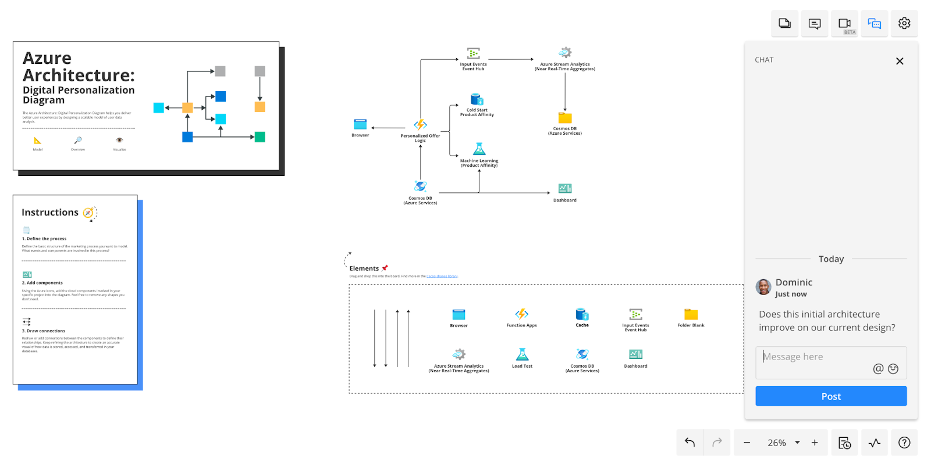Select the Personalized Offer Logic icon
931x467 pixels.
(x=420, y=125)
